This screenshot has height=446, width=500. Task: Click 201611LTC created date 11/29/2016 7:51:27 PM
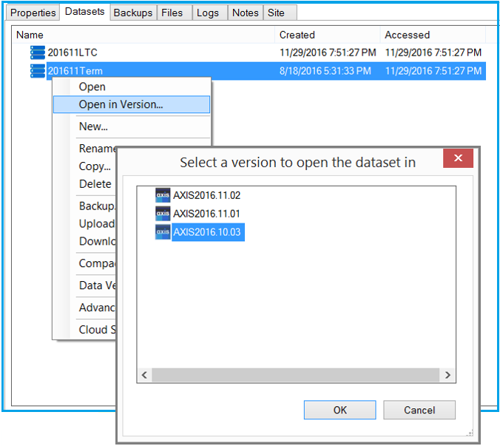pyautogui.click(x=328, y=53)
